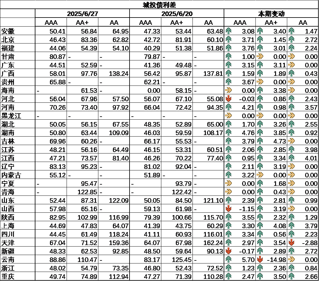Click the value -2.88 in 天津 row
This screenshot has width=319, height=281.
tap(310, 243)
